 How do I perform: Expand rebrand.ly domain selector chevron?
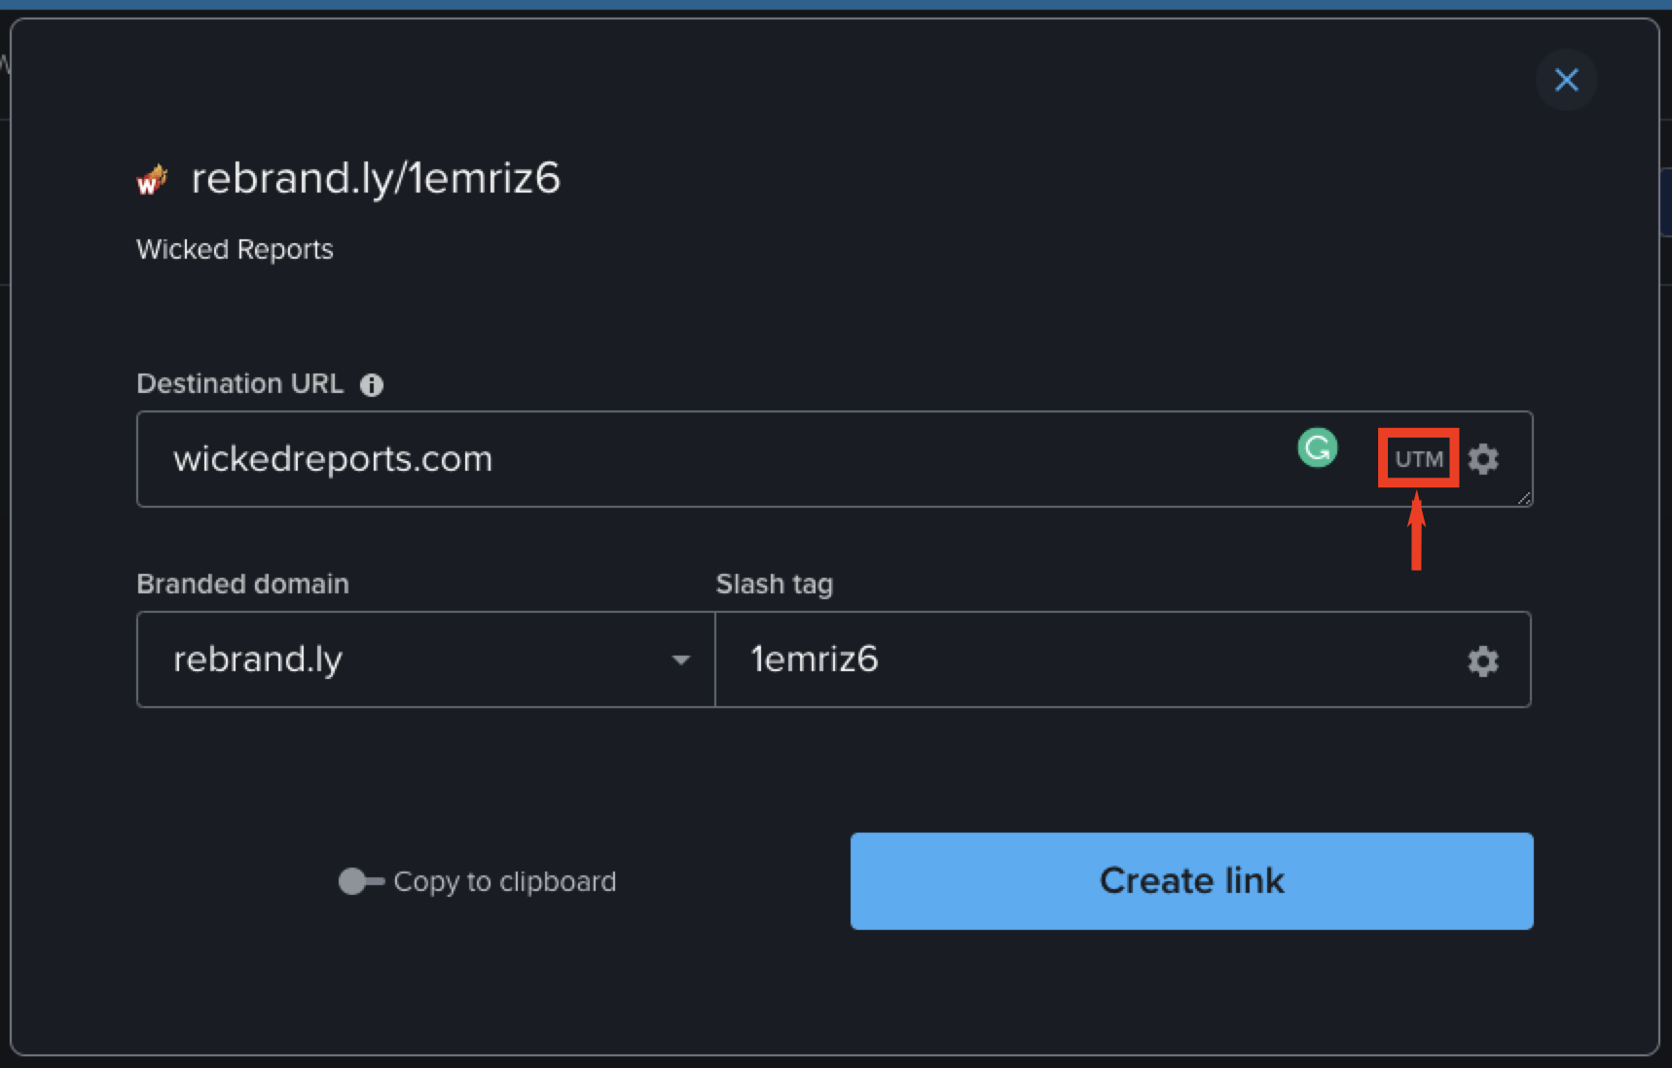pyautogui.click(x=682, y=659)
